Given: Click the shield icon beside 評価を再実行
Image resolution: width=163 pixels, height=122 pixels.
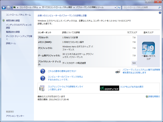Looking at the screenshot, I should tap(147, 97).
